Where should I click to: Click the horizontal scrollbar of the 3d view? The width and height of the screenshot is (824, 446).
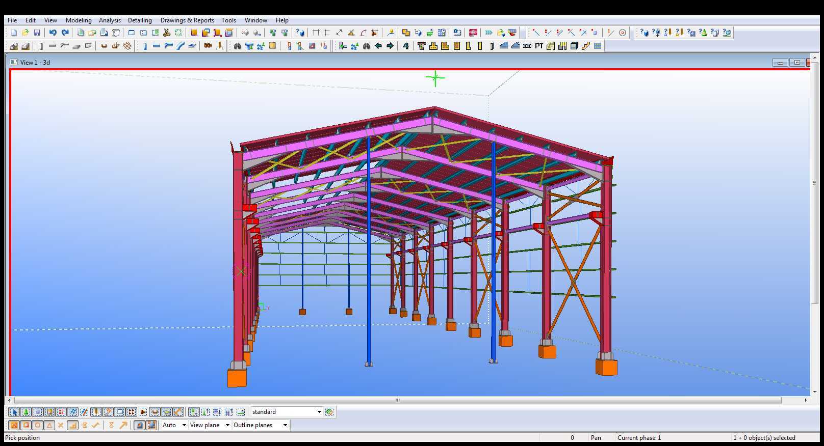click(398, 401)
